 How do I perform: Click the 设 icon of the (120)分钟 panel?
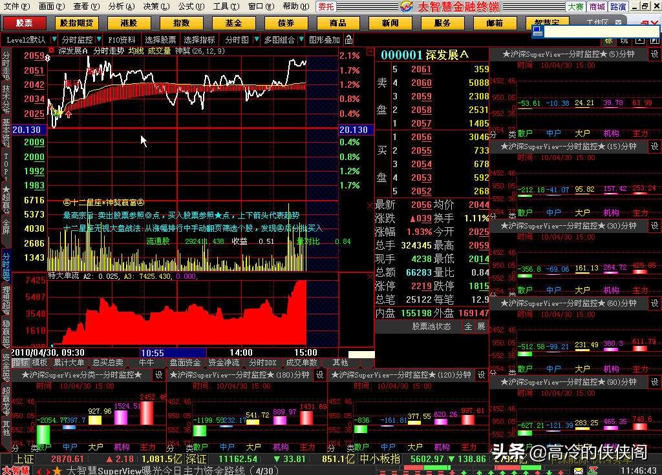[481, 375]
